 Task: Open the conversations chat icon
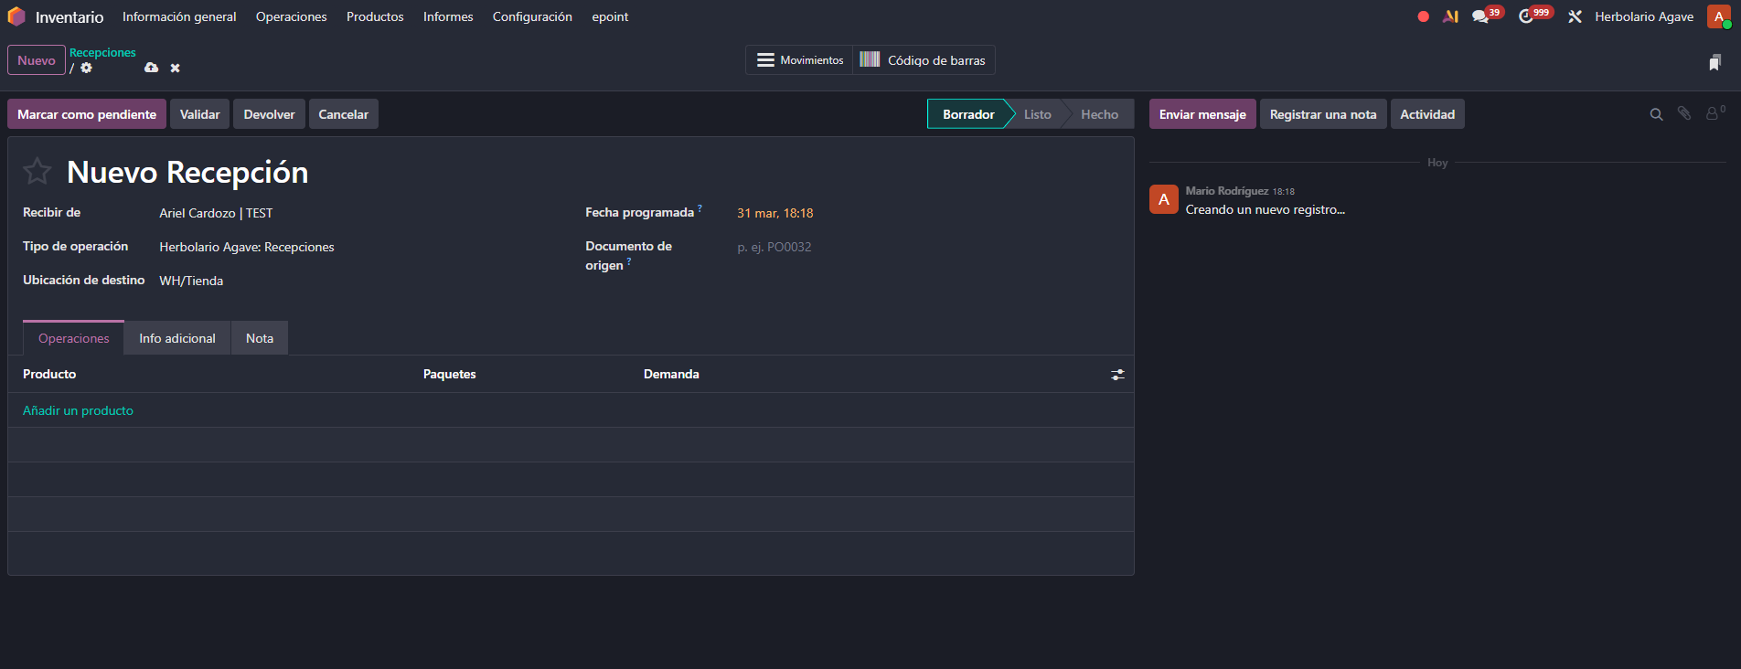[x=1479, y=16]
